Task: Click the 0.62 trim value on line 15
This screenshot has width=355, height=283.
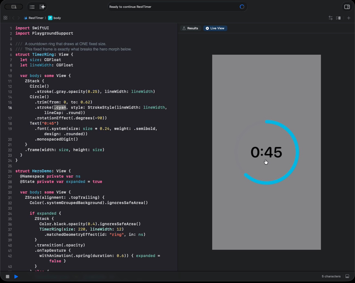Action: coord(85,102)
